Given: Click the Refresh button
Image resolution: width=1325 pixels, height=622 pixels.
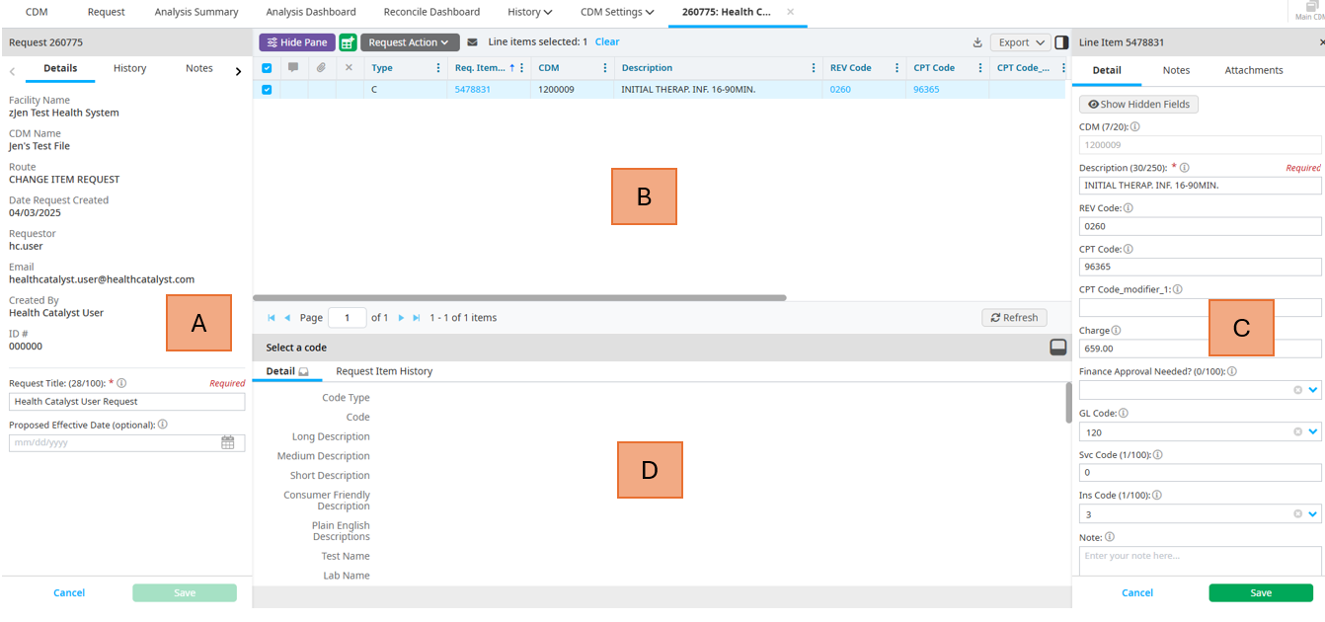Looking at the screenshot, I should point(1014,318).
